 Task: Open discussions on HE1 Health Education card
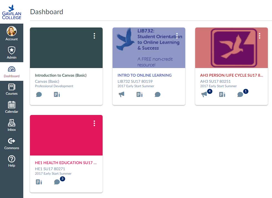(x=57, y=182)
